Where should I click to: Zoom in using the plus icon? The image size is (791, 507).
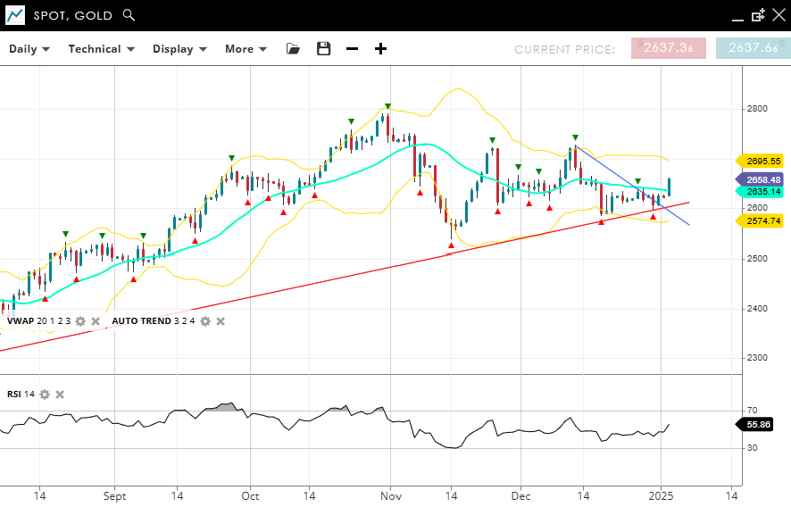click(x=380, y=49)
